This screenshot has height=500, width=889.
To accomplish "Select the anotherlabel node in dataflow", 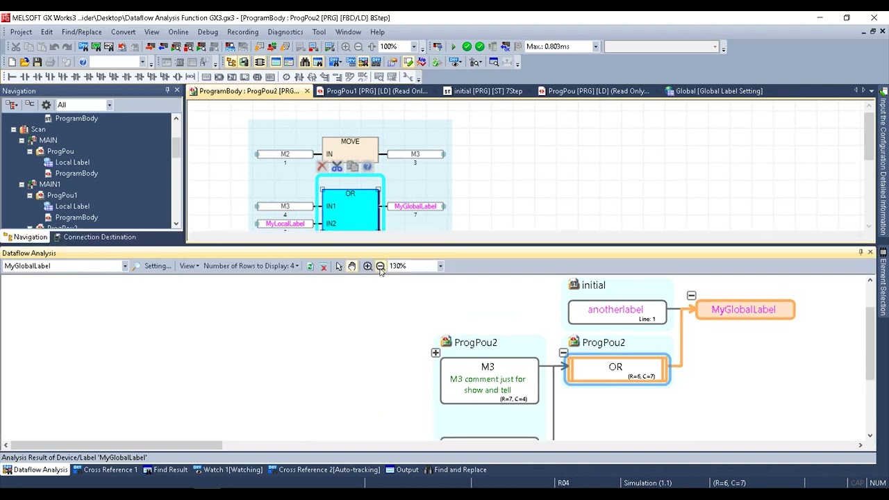I will coord(617,312).
